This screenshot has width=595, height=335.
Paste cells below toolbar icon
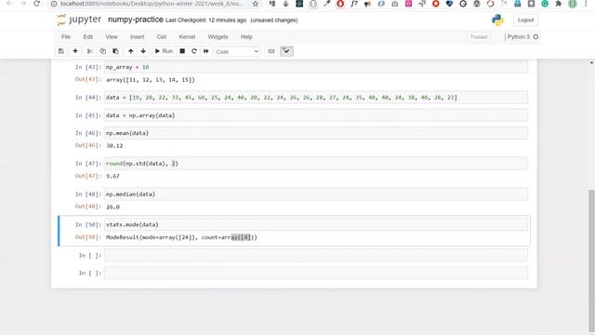point(115,51)
